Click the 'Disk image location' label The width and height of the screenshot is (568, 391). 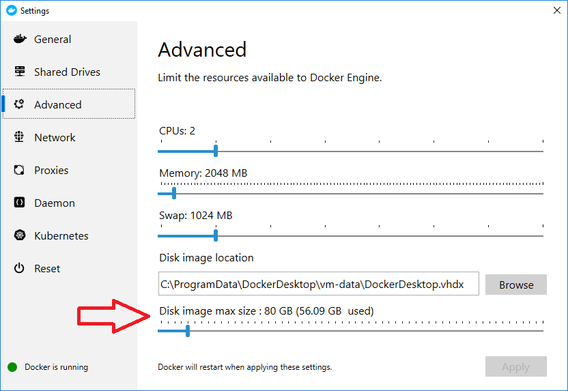pos(206,258)
